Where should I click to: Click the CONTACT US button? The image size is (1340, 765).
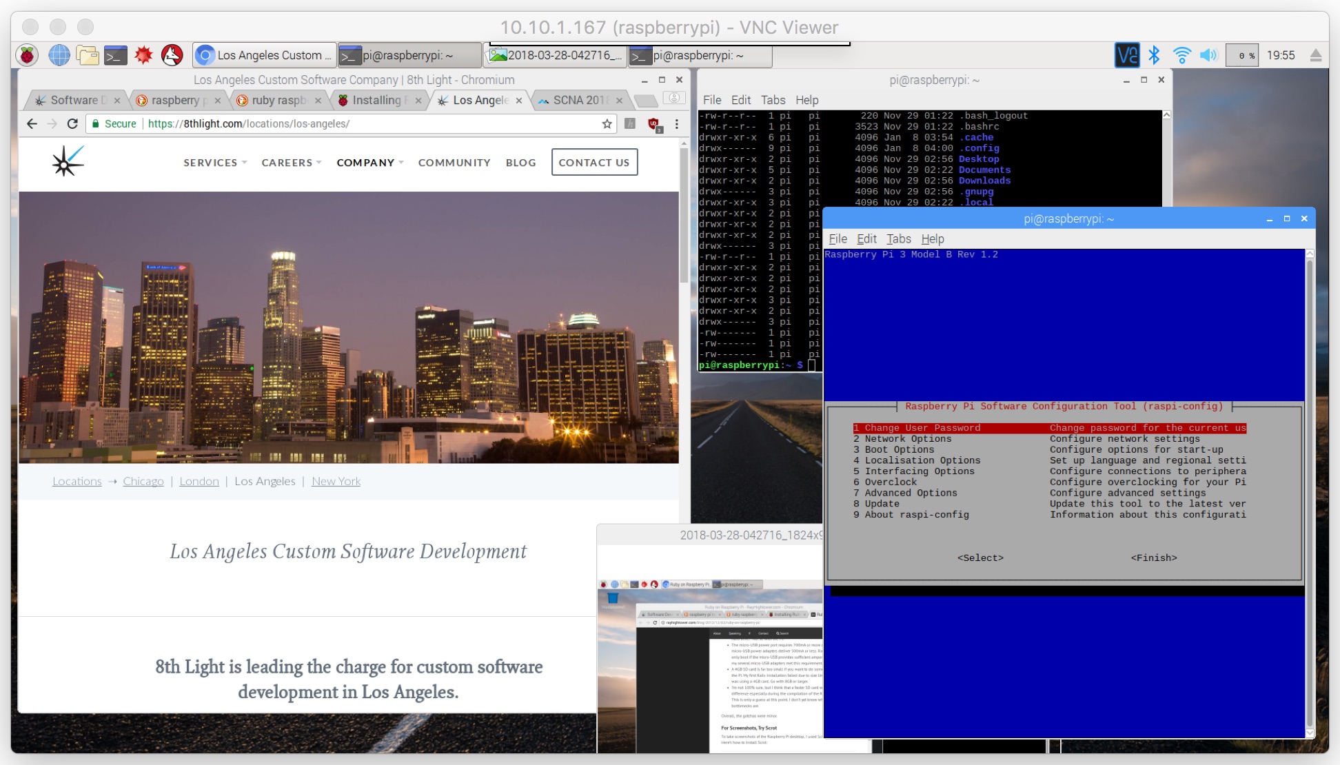click(x=594, y=163)
